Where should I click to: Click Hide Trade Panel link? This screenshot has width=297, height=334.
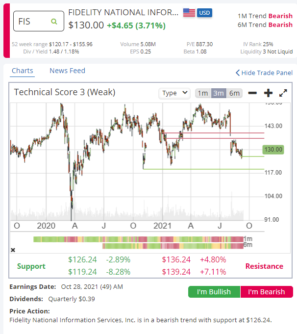click(267, 73)
